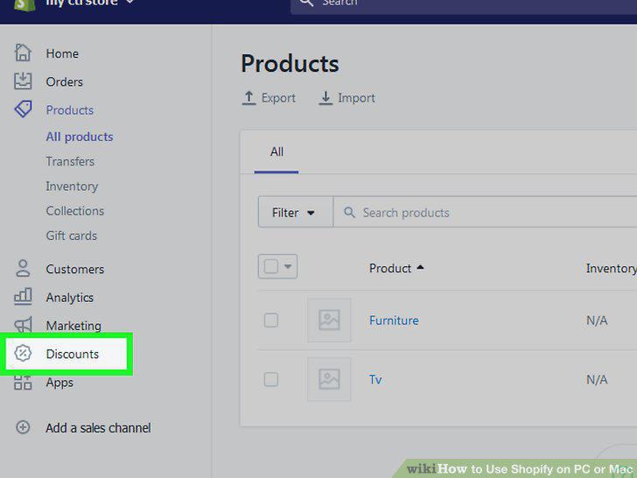Click the plus icon beside Add a sales channel
Screen dimensions: 637x478
coord(23,427)
